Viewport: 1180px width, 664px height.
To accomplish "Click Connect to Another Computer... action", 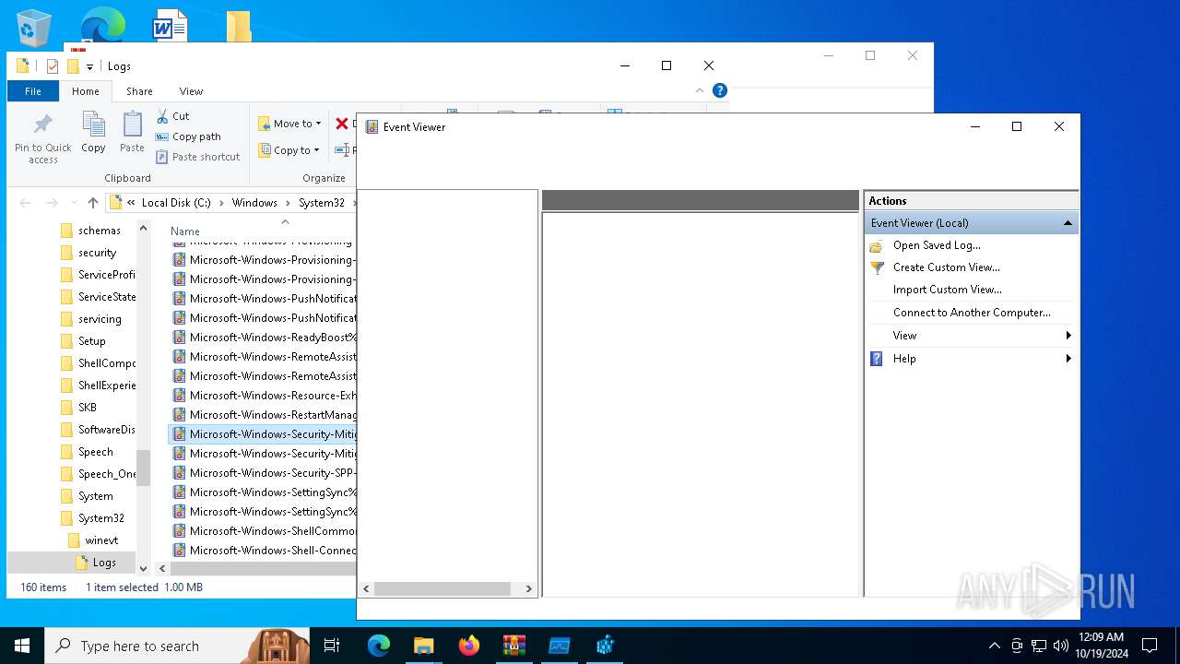I will tap(972, 313).
